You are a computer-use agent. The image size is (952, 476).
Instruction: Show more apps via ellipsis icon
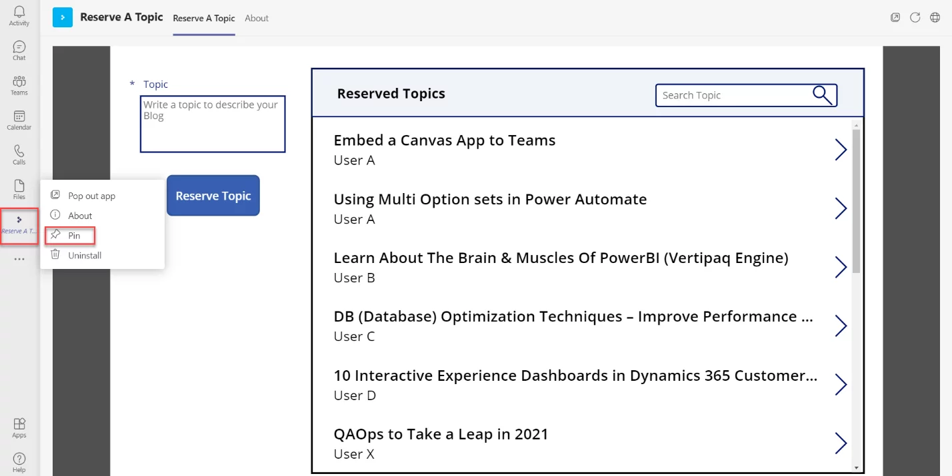(x=19, y=259)
